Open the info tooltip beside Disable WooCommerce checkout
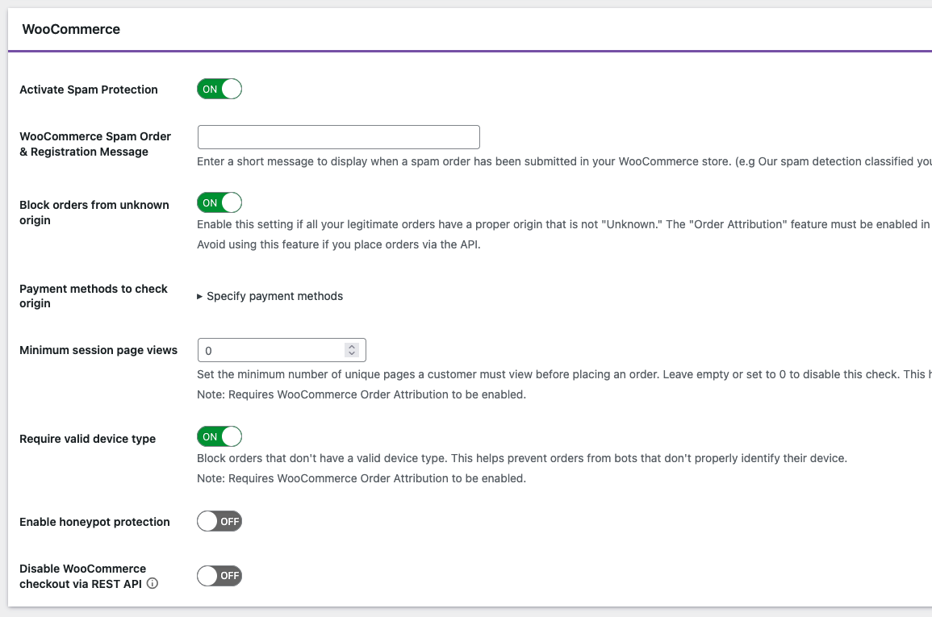The image size is (932, 617). [152, 584]
